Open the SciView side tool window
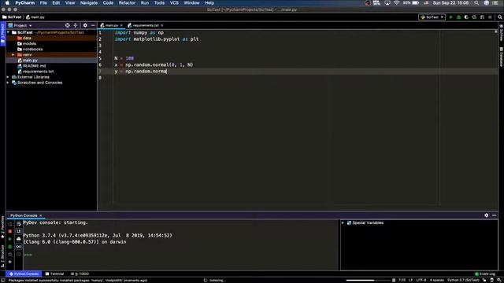This screenshot has height=283, width=504. [501, 33]
